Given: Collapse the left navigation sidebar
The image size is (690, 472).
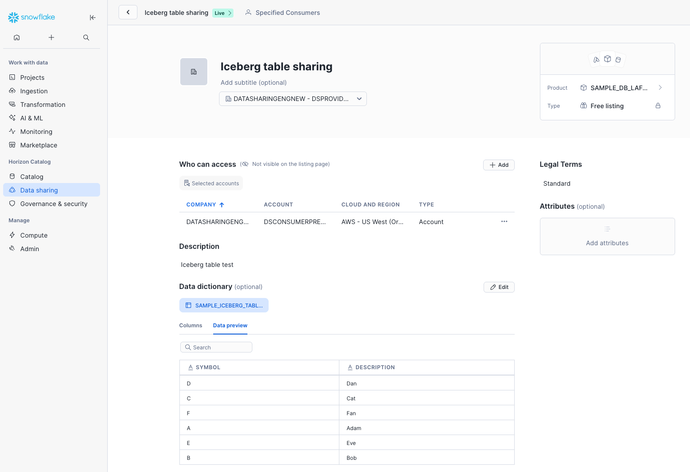Looking at the screenshot, I should tap(93, 17).
